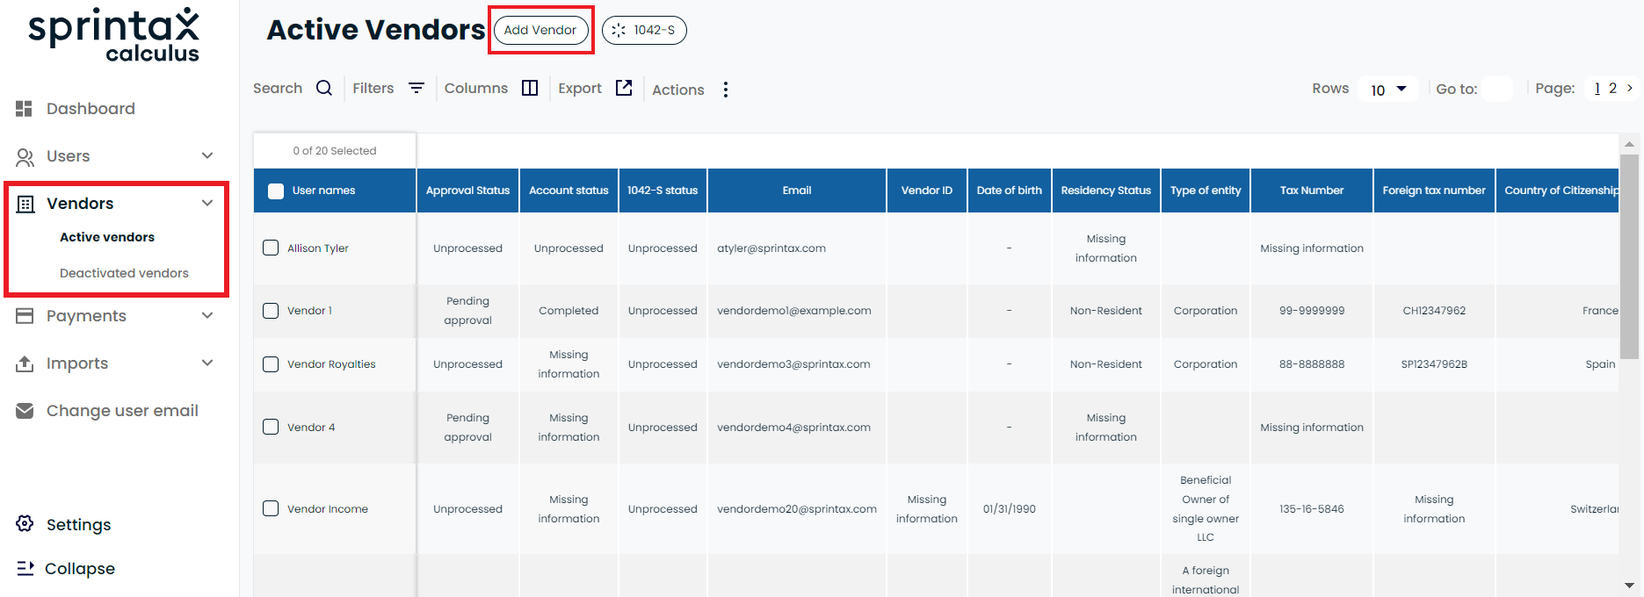Click the CH12347962 foreign tax number cell

coord(1434,311)
